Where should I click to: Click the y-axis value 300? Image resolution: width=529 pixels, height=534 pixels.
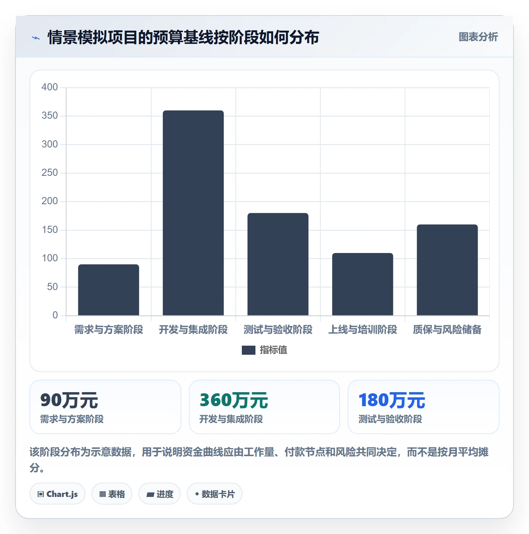coord(49,144)
